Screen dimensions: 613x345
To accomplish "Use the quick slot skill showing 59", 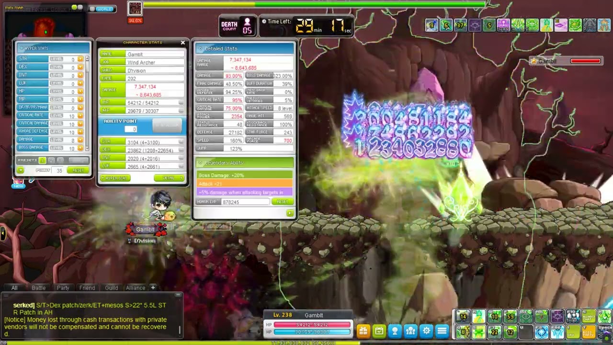I will (x=510, y=316).
